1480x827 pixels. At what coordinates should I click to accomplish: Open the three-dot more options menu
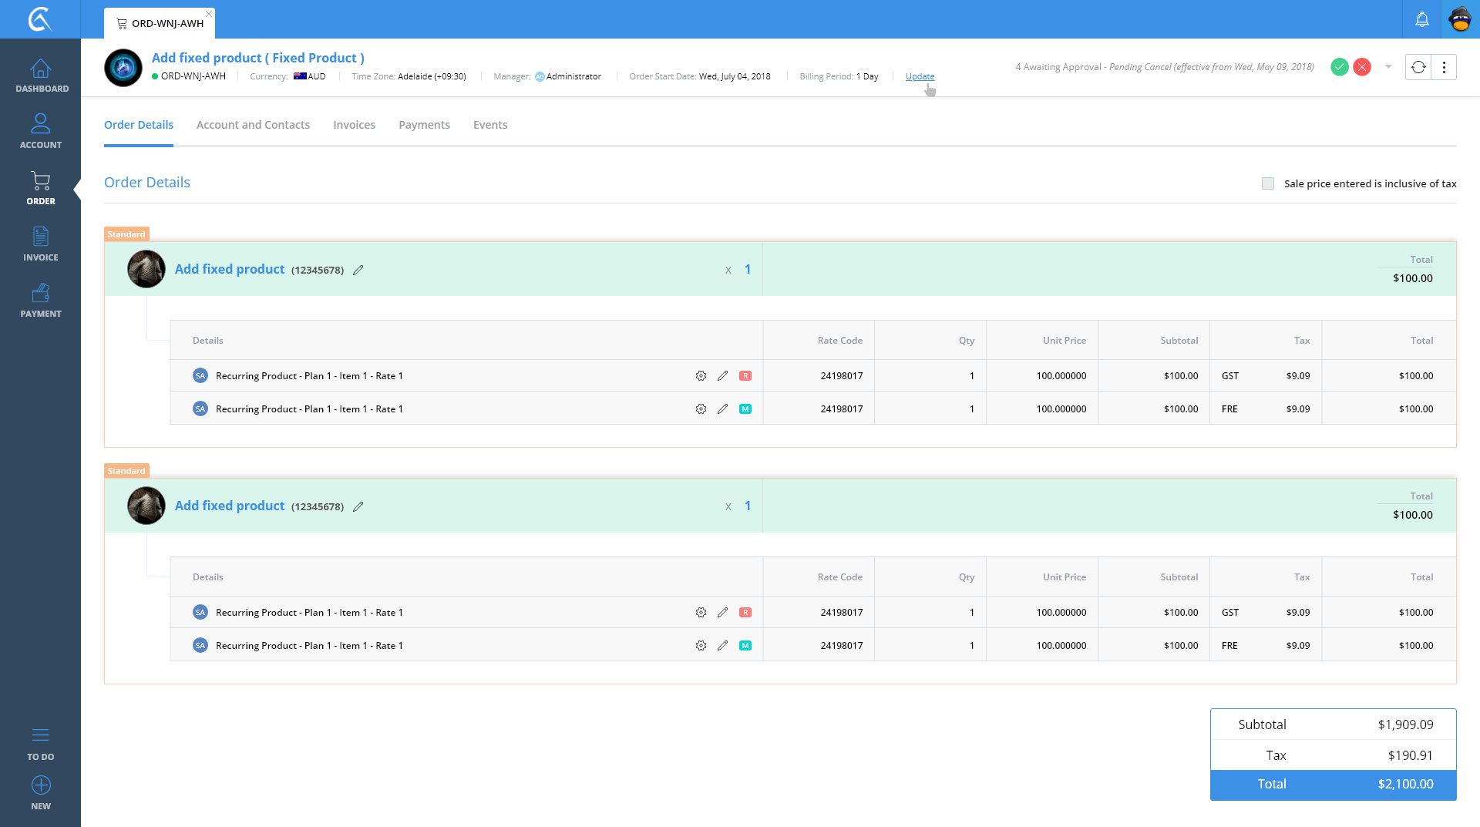coord(1444,67)
